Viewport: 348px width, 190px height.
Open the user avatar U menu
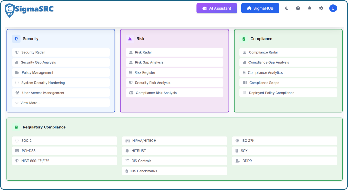(333, 8)
